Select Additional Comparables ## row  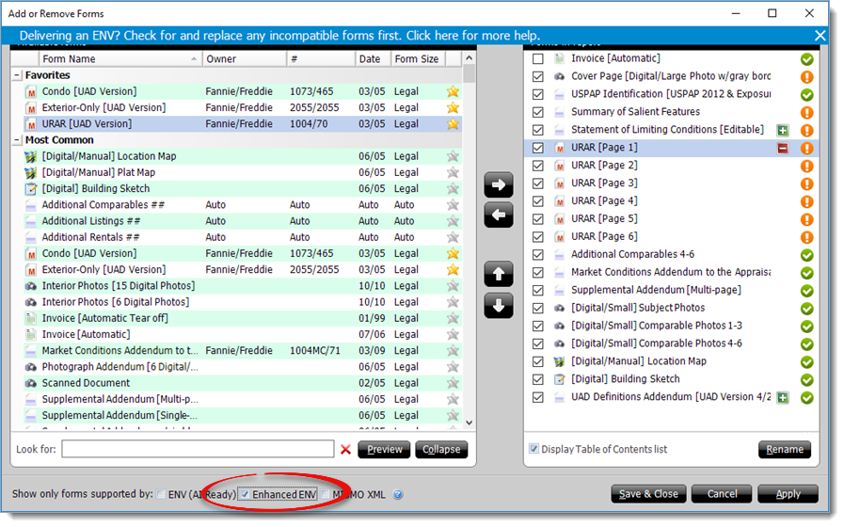242,205
